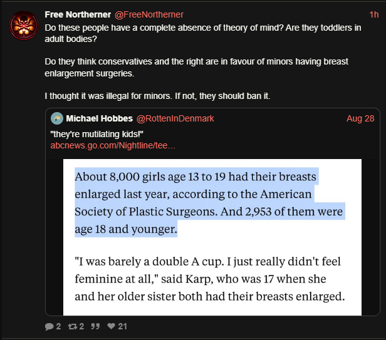Click the reply speech bubble icon
This screenshot has width=386, height=340.
click(50, 326)
